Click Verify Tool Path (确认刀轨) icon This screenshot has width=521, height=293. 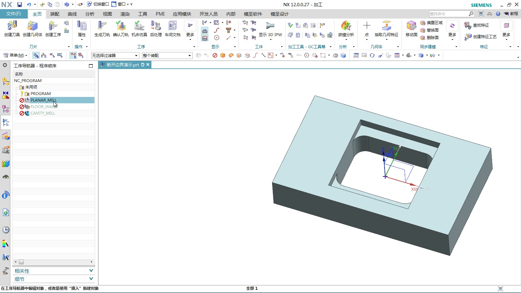pyautogui.click(x=121, y=29)
